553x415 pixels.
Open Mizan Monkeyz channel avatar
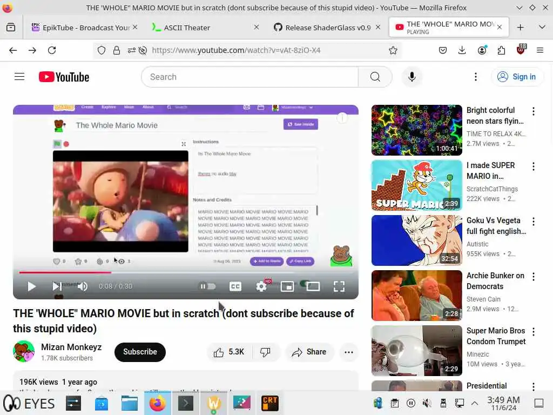point(24,351)
